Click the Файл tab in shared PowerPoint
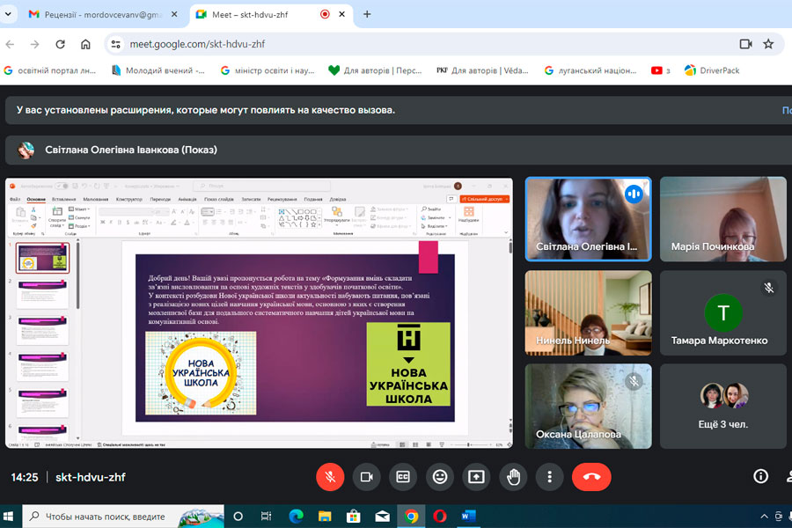 point(15,199)
